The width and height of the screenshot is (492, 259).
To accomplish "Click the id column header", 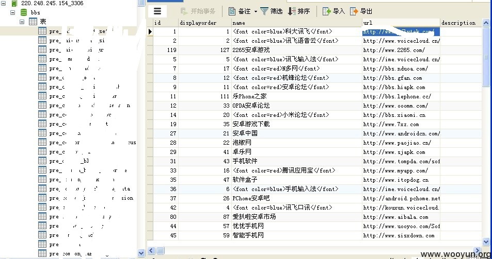I will pyautogui.click(x=166, y=23).
